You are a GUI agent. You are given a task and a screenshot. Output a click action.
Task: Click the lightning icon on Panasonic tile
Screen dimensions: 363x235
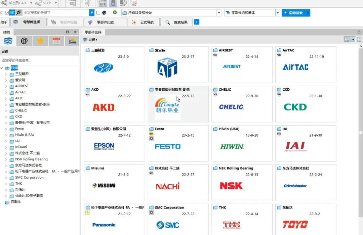tap(87, 212)
